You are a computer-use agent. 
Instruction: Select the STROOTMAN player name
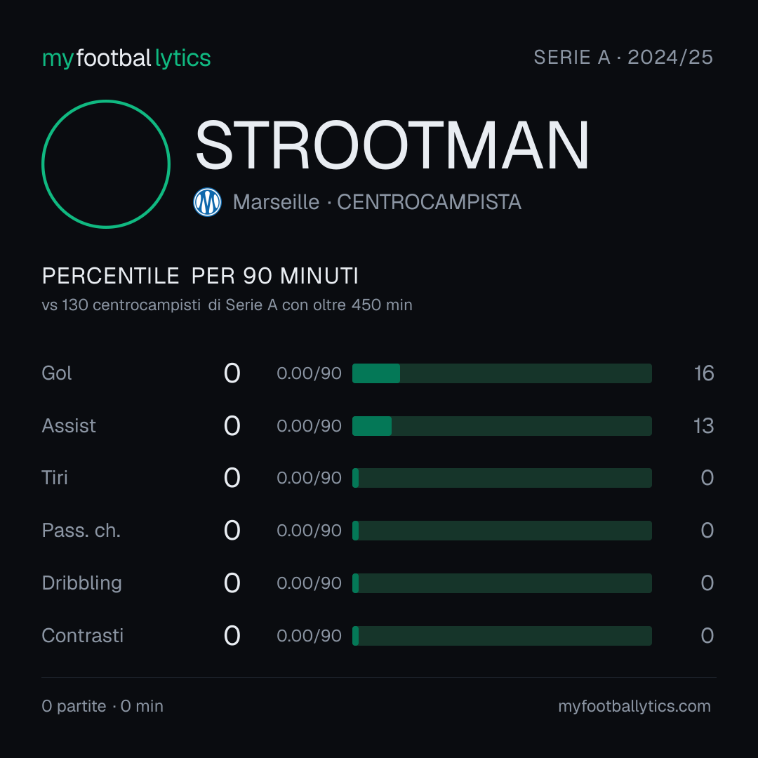click(x=392, y=145)
